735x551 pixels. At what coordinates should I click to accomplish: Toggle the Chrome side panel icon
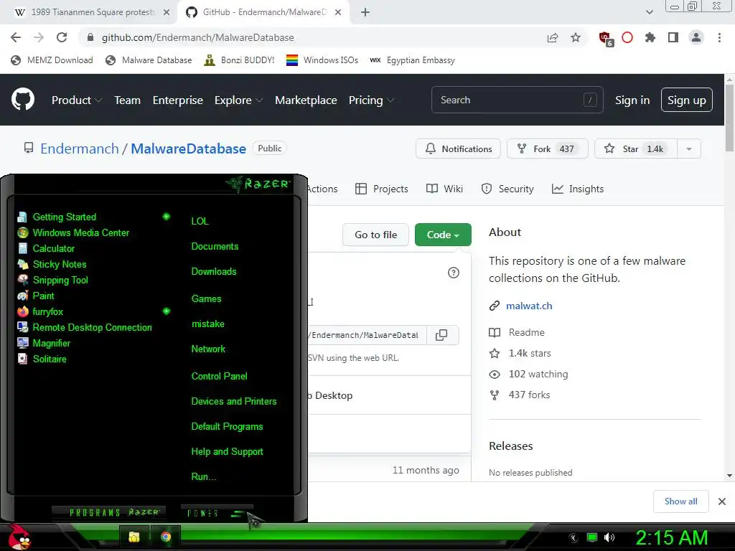pyautogui.click(x=673, y=37)
